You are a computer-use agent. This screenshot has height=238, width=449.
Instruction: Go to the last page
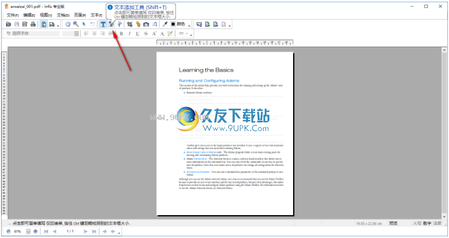[x=94, y=231]
